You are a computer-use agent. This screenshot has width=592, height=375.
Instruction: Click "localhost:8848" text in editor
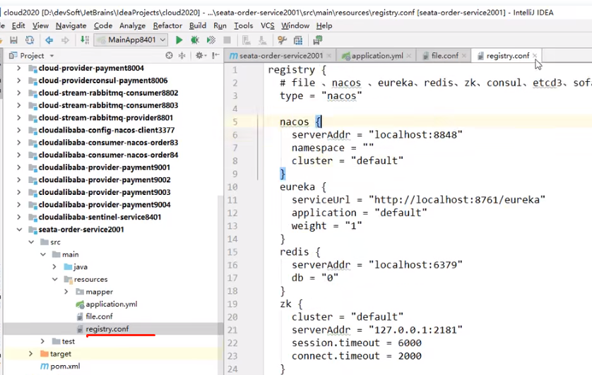pos(415,135)
